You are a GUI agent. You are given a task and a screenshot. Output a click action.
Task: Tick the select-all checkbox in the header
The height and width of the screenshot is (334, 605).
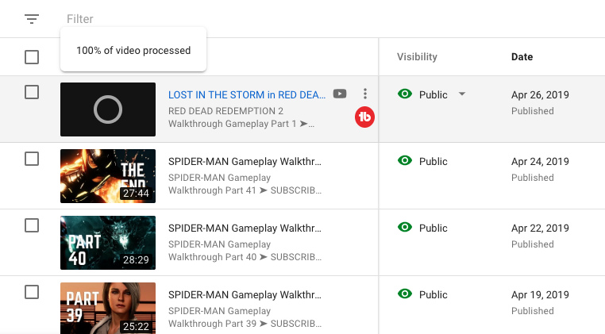[32, 57]
